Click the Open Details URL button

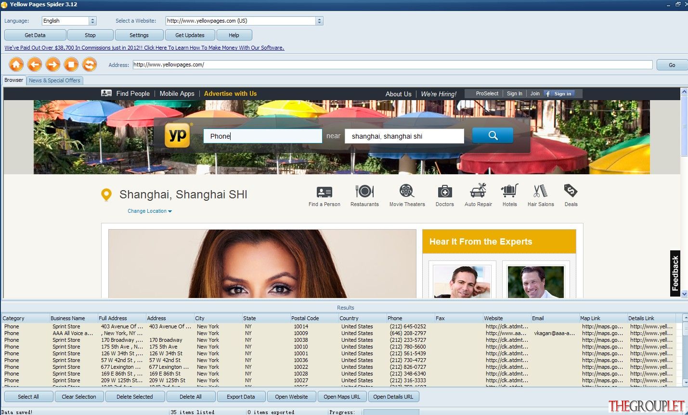pos(393,397)
